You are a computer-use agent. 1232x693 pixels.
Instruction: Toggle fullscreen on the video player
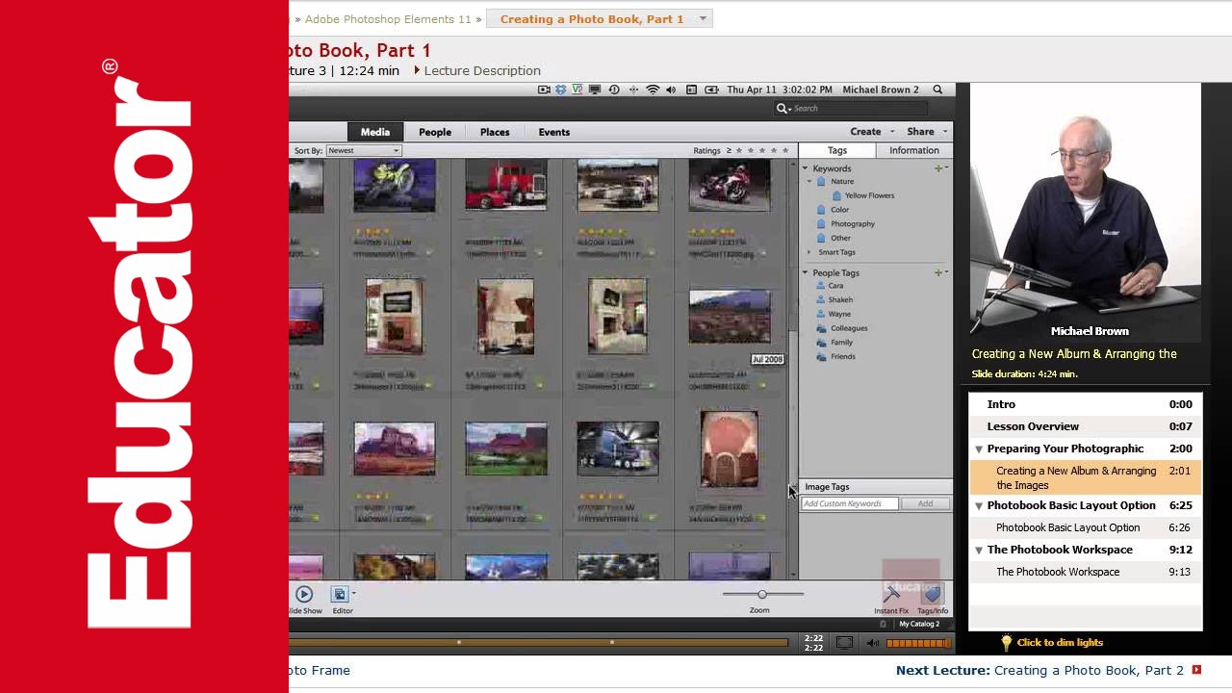click(844, 643)
